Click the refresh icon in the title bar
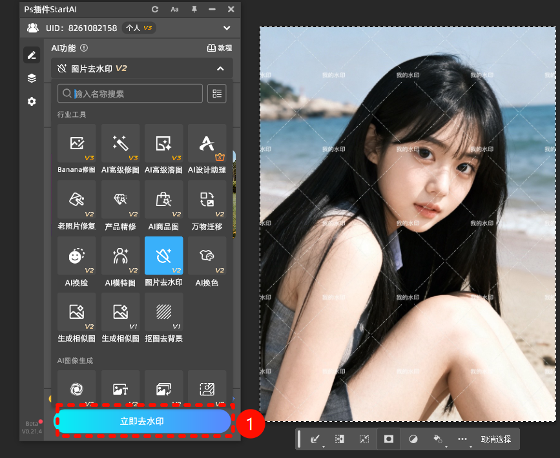The height and width of the screenshot is (458, 560). point(154,10)
